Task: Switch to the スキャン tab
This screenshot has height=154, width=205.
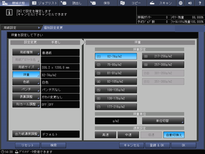Action: [x=161, y=3]
